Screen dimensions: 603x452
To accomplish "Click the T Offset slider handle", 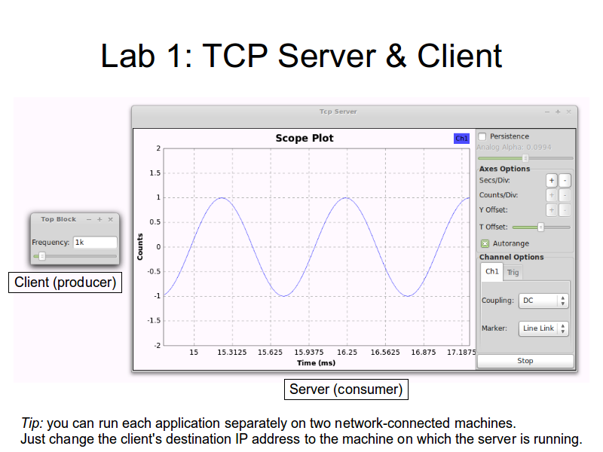I will [540, 227].
